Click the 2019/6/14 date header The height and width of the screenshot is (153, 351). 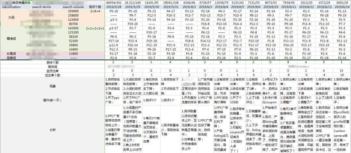342,7
